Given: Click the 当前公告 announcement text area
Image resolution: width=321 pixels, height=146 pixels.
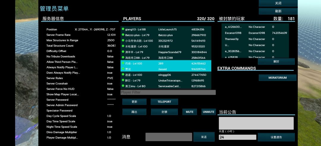Looking at the screenshot, I should pos(256,123).
